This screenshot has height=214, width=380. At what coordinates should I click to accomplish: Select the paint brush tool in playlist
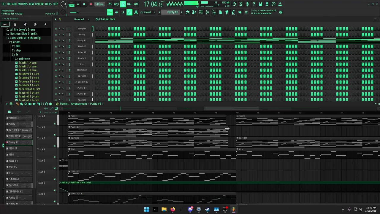21,104
